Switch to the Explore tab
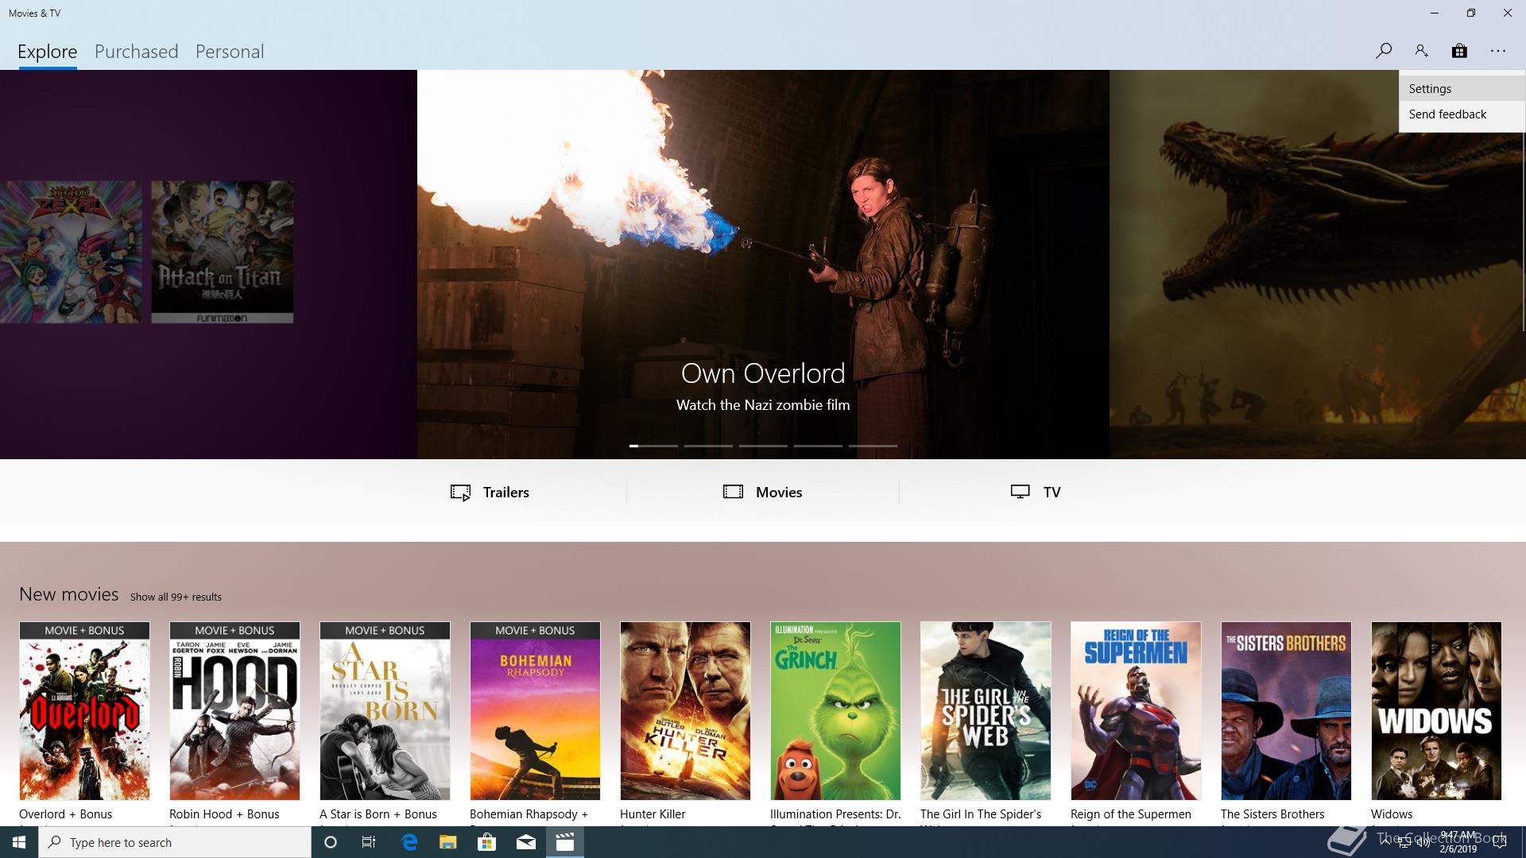The width and height of the screenshot is (1526, 858). coord(48,52)
